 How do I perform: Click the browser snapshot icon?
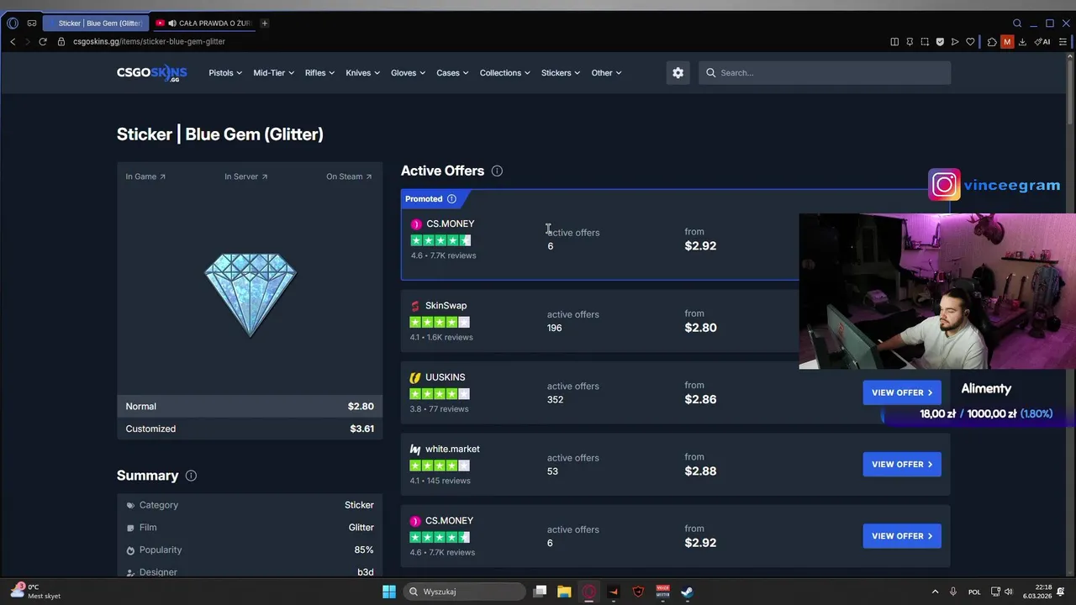click(x=925, y=41)
